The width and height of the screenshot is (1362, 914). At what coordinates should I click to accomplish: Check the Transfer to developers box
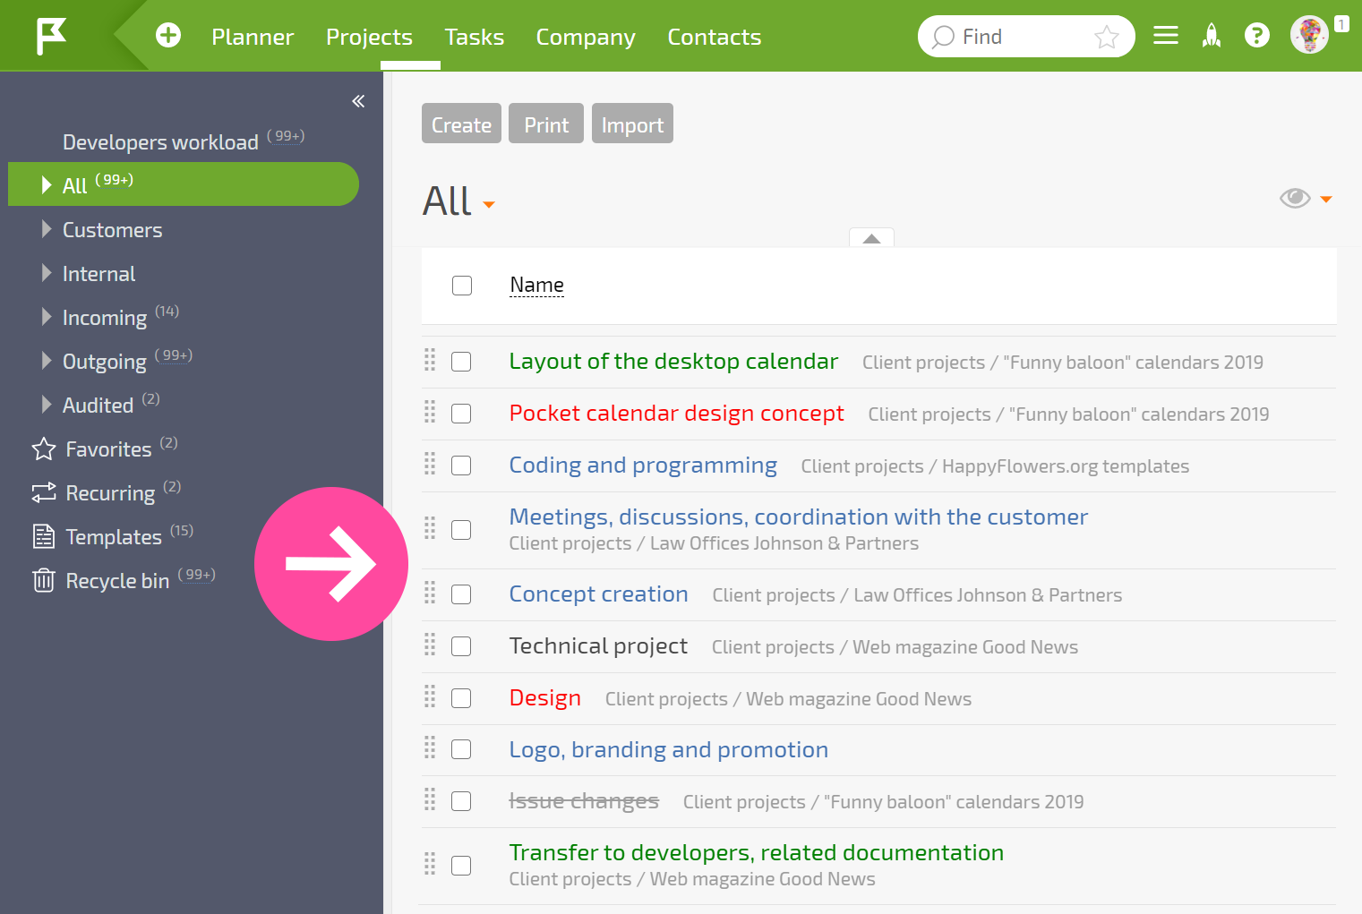point(461,866)
